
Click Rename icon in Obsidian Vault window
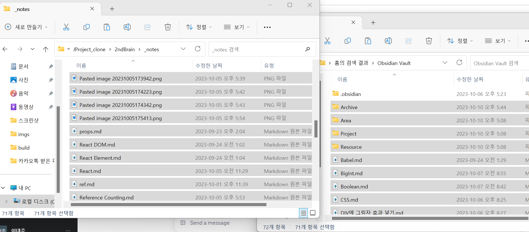pos(388,41)
